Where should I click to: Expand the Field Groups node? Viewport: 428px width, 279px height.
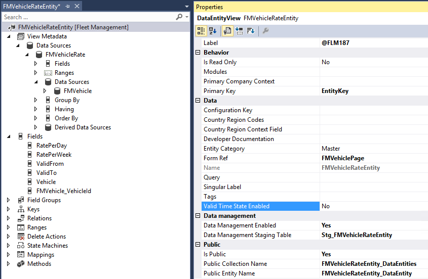pos(9,200)
